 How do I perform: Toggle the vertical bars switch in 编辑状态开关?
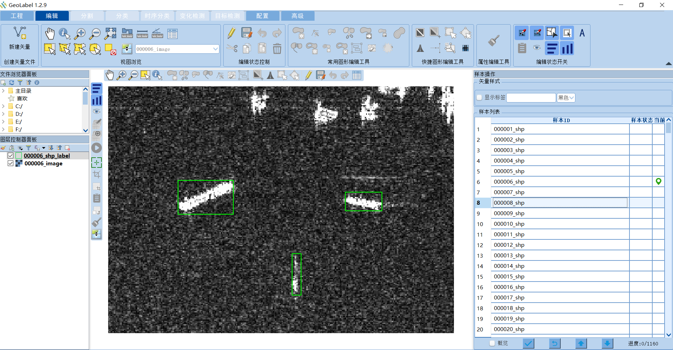[x=567, y=48]
